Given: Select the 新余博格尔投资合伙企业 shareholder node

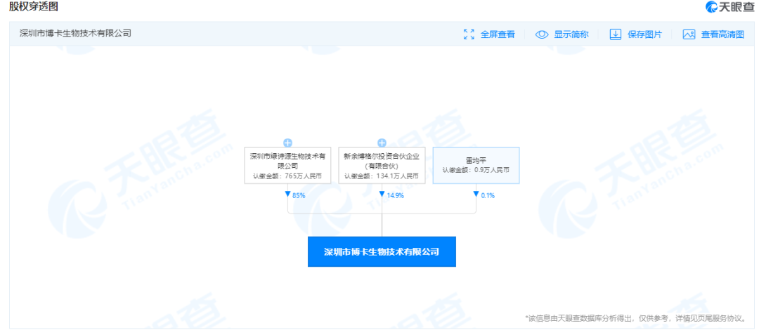Looking at the screenshot, I should pos(382,166).
